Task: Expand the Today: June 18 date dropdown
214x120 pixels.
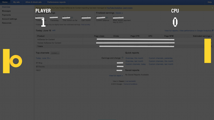Action: 43,58
